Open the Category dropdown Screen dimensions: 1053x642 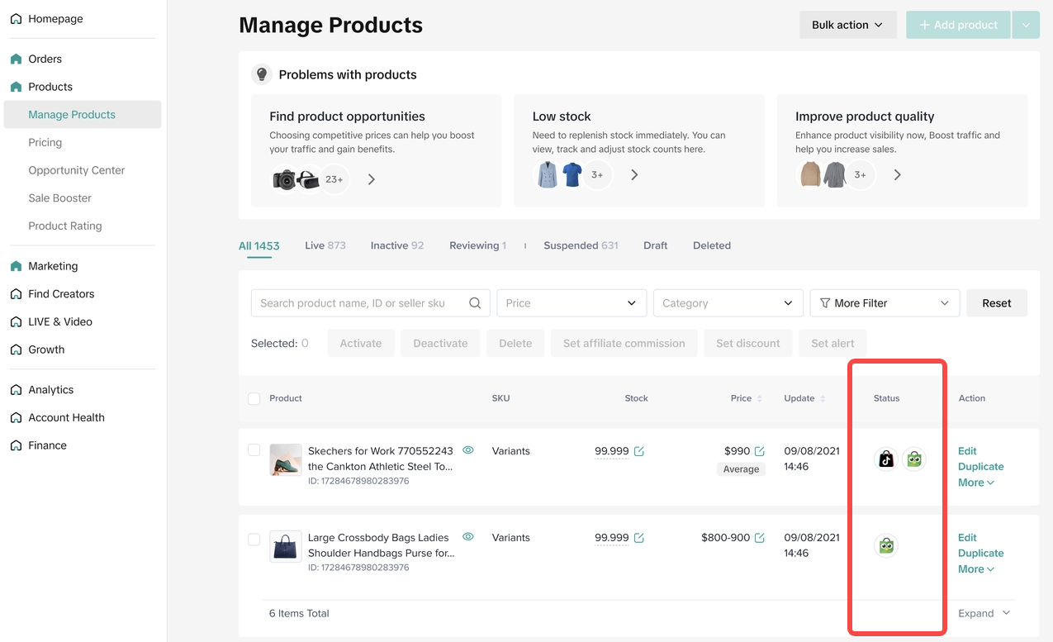728,303
